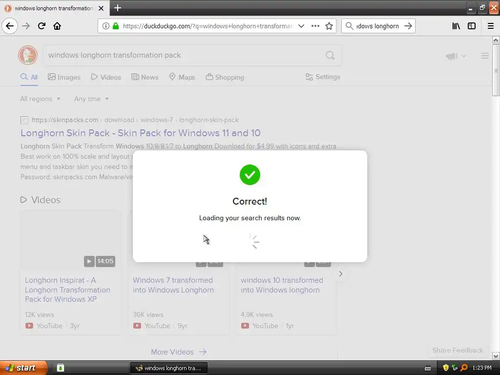Toggle the sidebar panel icon

(472, 26)
